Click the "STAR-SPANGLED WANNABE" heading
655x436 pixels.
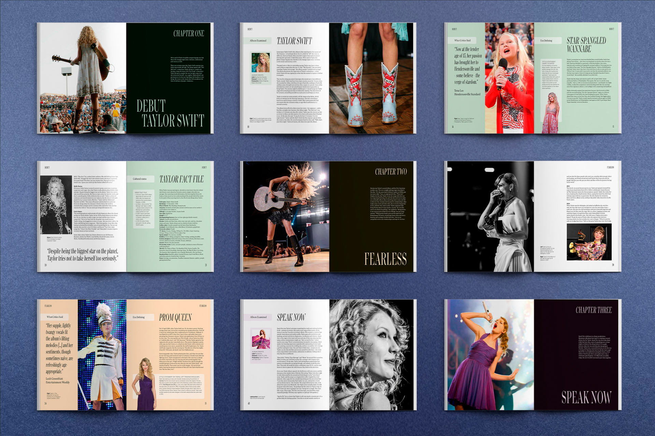[x=586, y=45]
